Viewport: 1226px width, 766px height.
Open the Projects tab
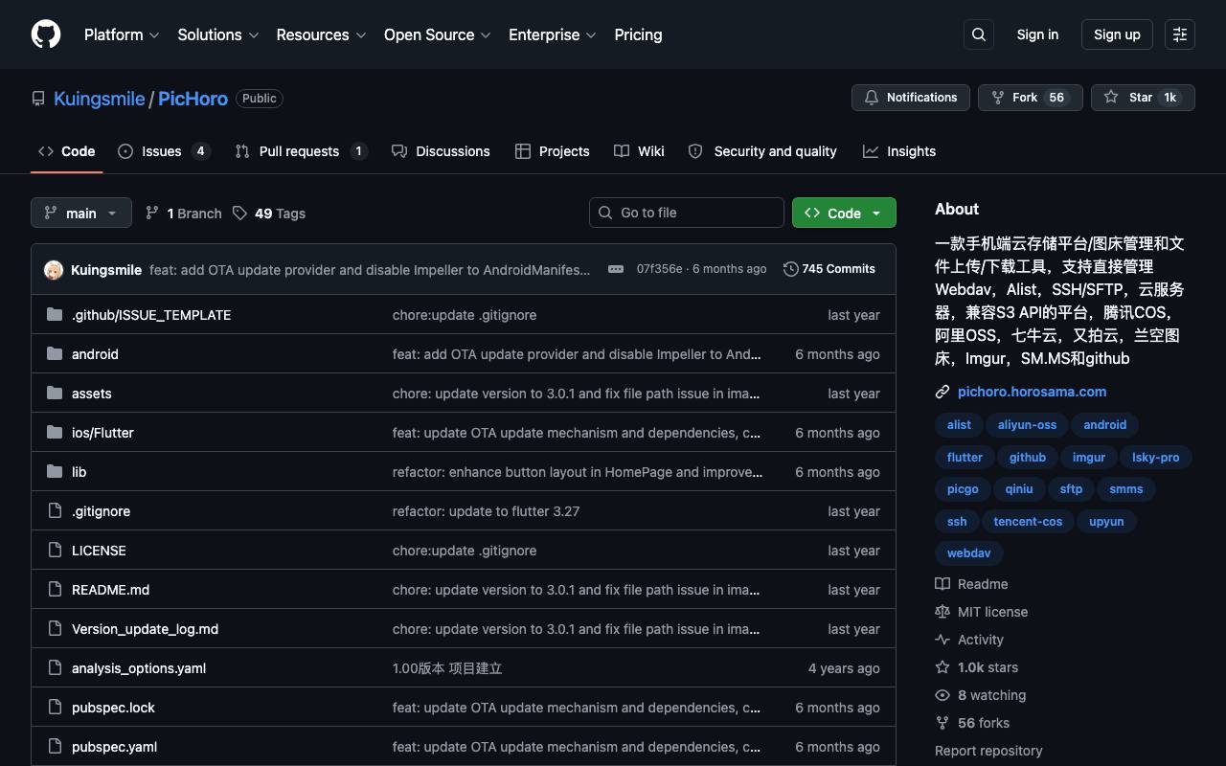[553, 151]
